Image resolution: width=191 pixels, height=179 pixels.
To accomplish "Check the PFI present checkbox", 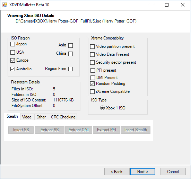I will [93, 70].
